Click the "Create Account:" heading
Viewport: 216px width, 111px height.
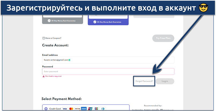tap(55, 45)
